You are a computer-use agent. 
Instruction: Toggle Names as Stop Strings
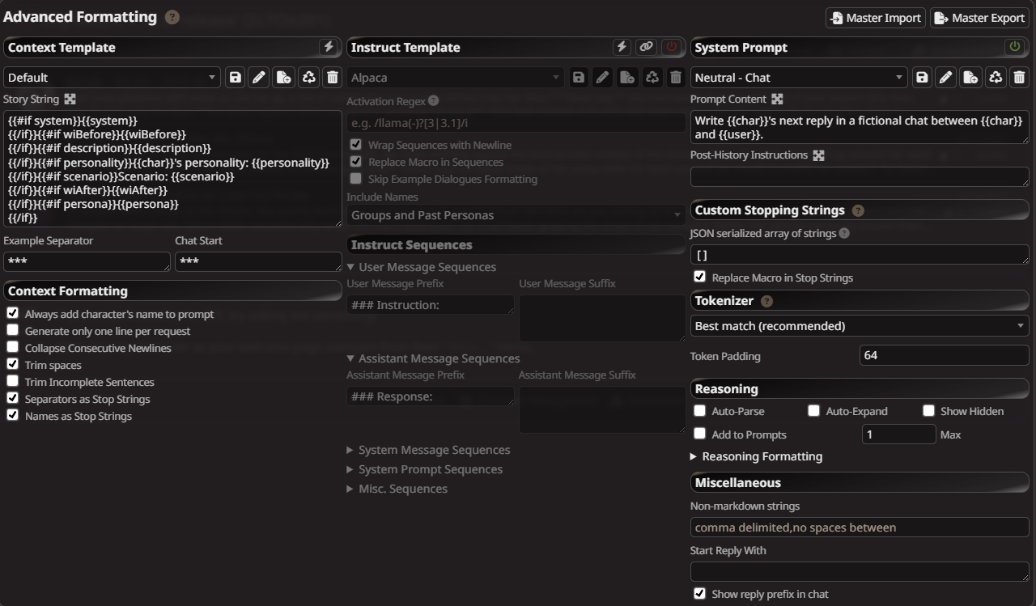[12, 415]
